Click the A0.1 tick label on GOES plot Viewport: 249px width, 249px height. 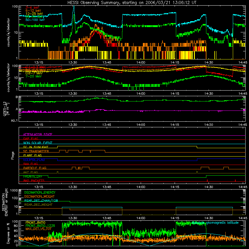(14, 120)
